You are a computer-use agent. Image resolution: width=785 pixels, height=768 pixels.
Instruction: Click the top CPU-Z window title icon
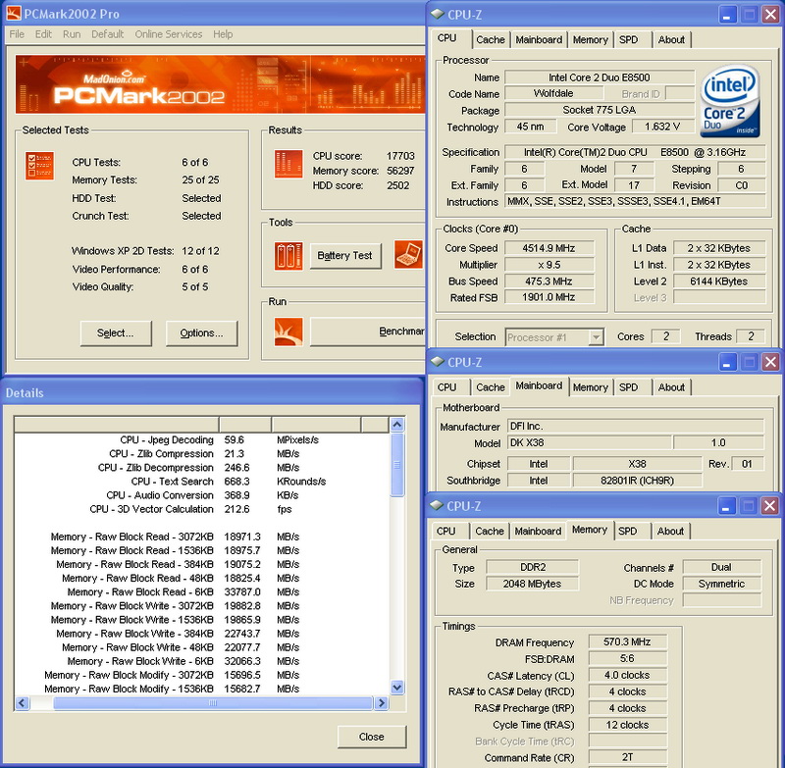pyautogui.click(x=438, y=14)
